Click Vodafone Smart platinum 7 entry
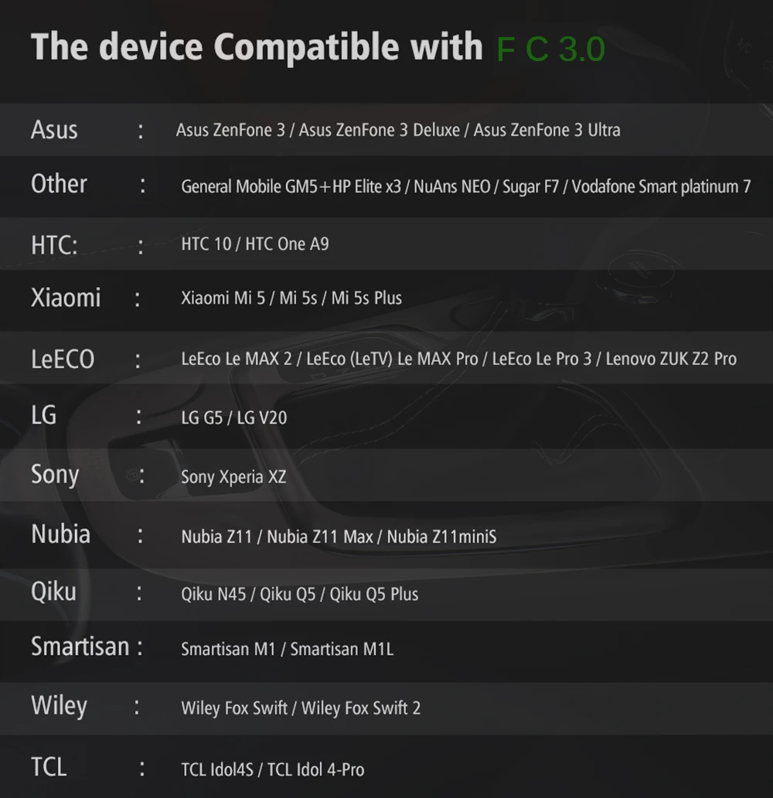Viewport: 773px width, 798px height. tap(661, 187)
